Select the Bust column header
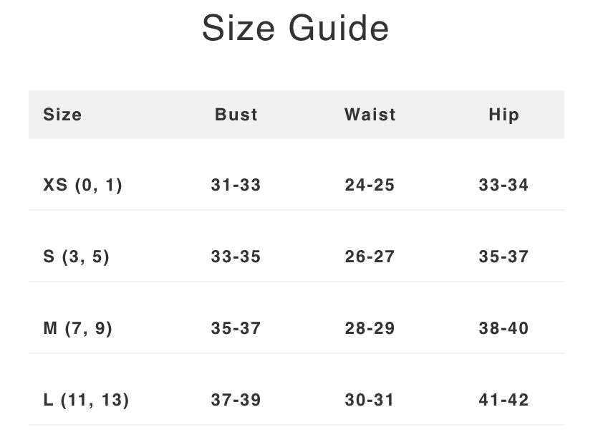593x445 pixels. tap(236, 115)
